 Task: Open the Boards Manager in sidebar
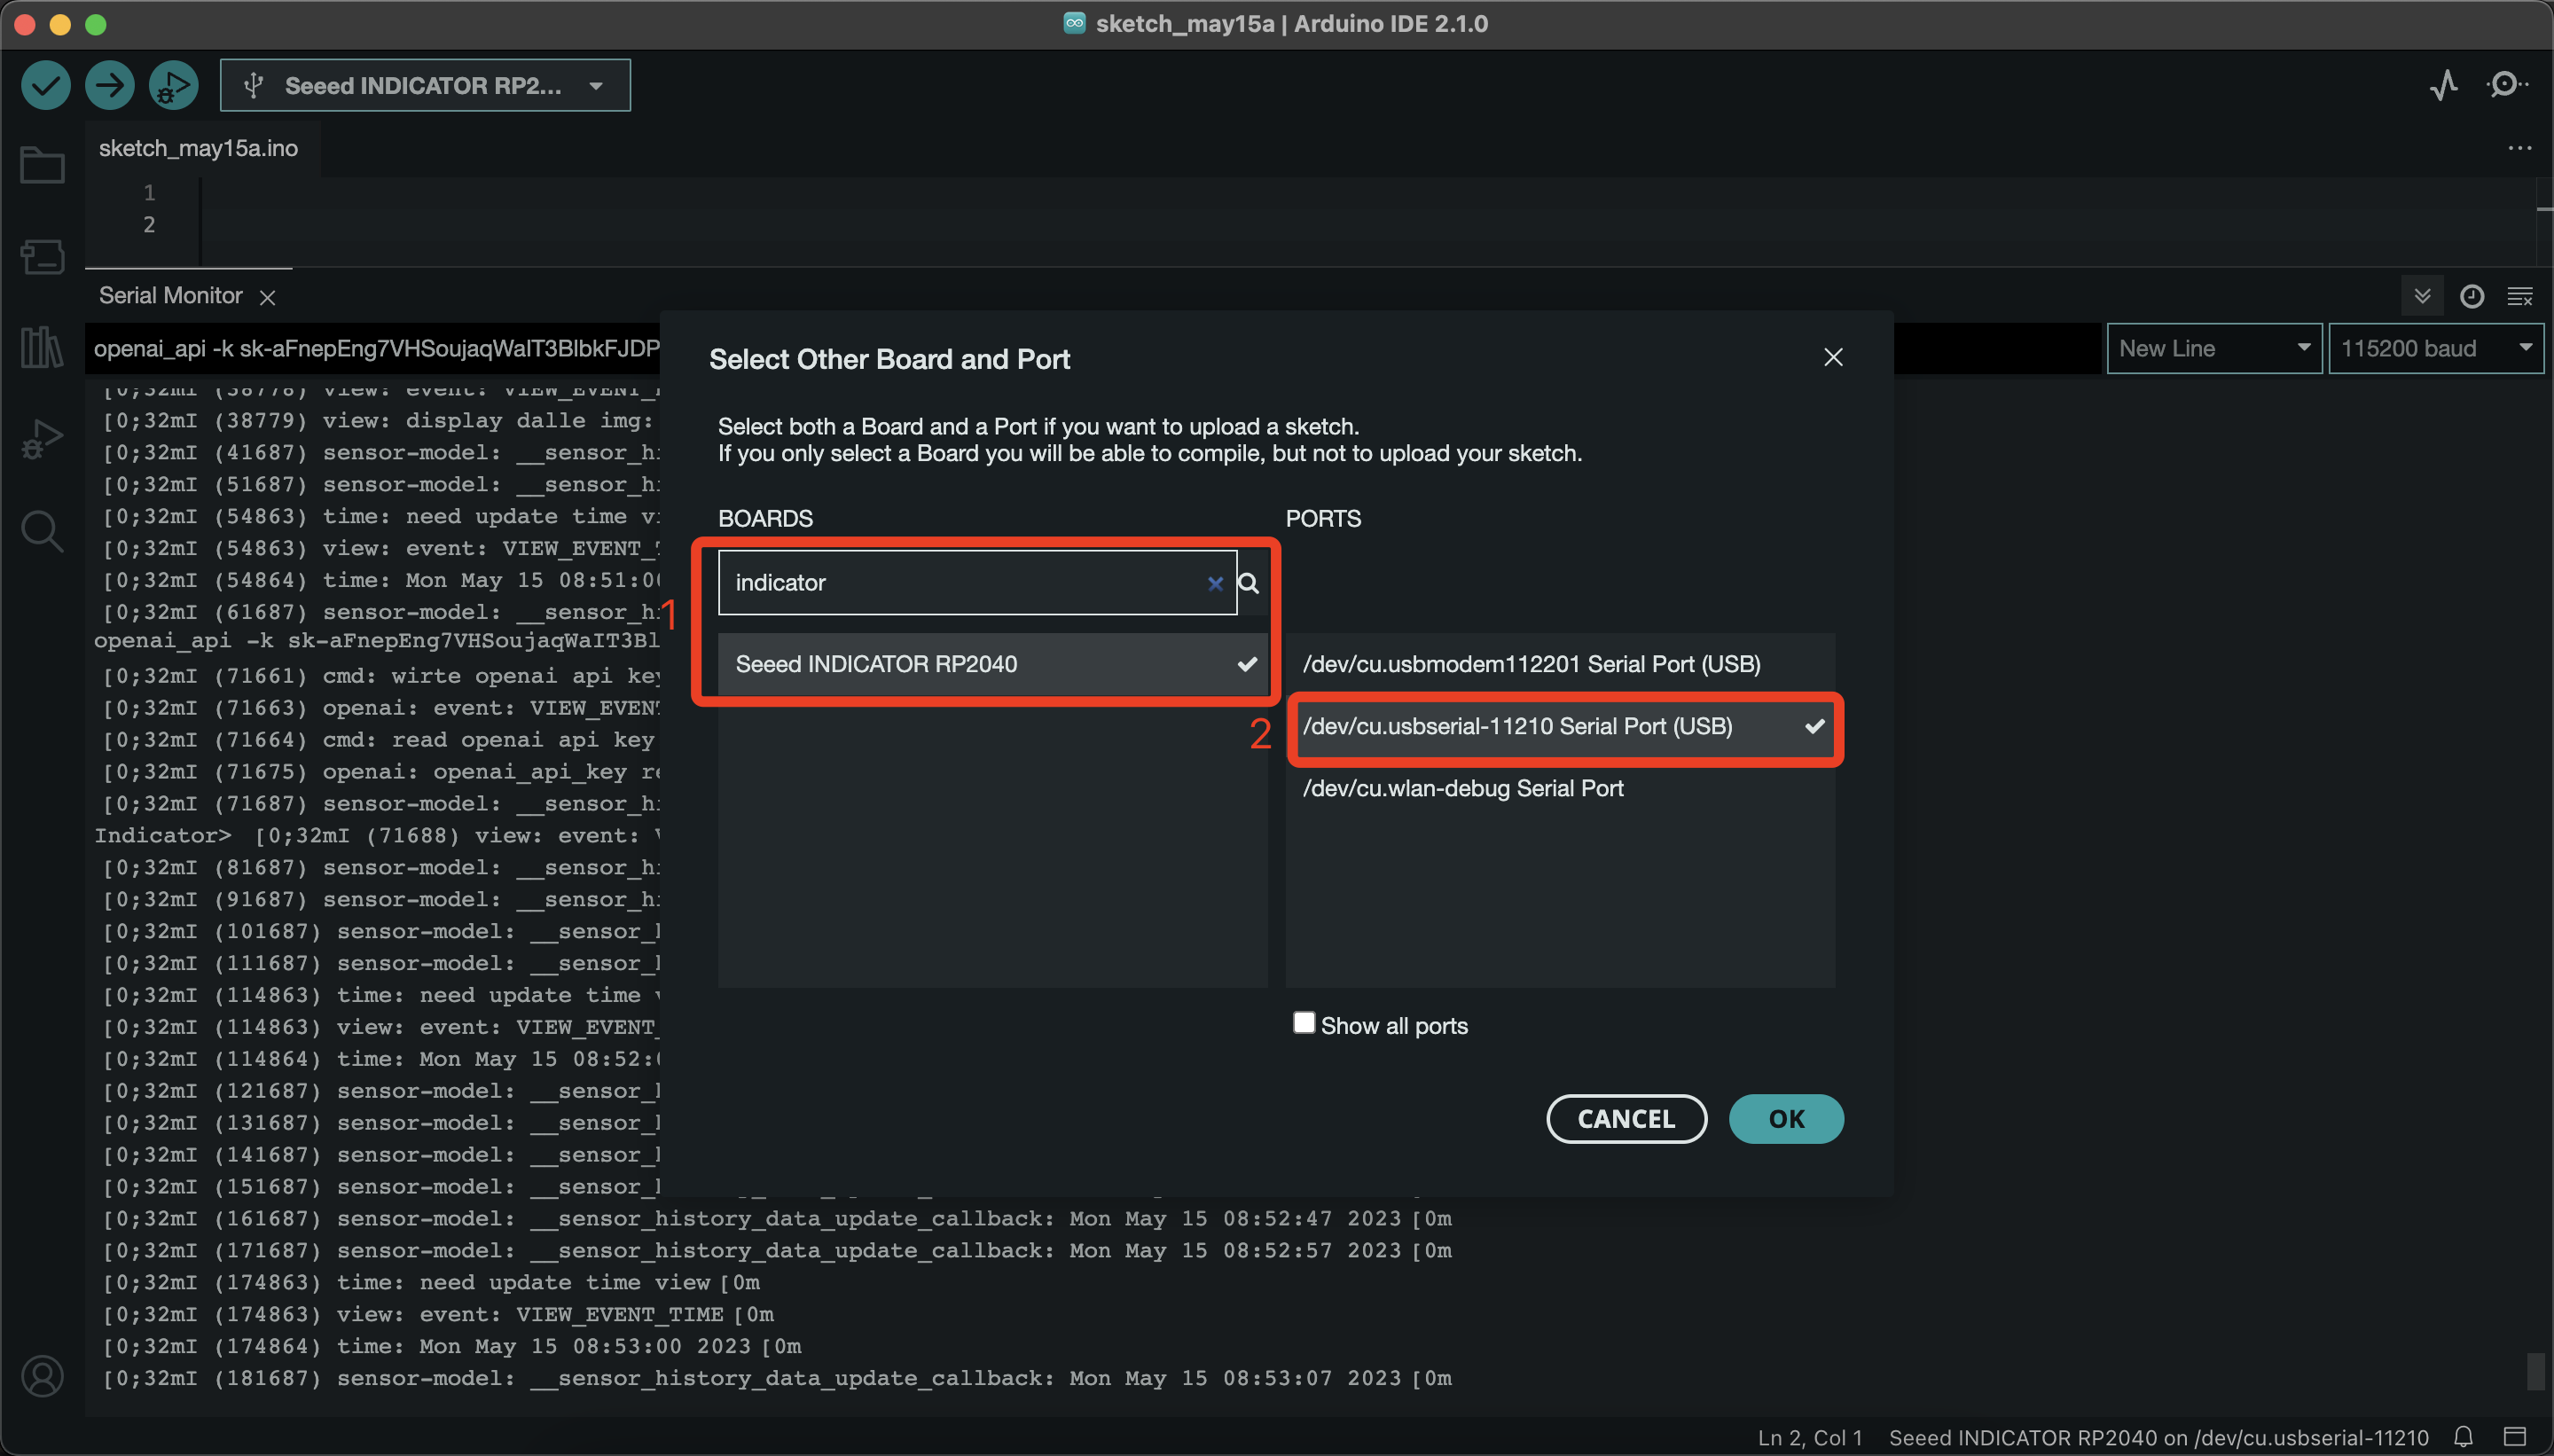point(42,256)
